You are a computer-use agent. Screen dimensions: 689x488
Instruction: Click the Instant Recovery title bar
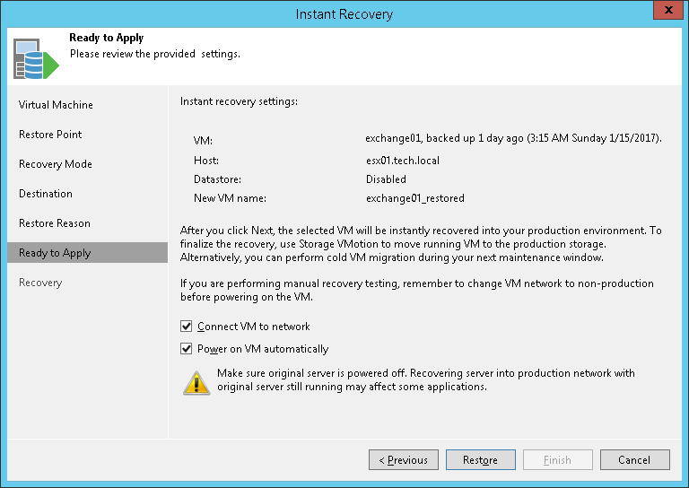[344, 13]
